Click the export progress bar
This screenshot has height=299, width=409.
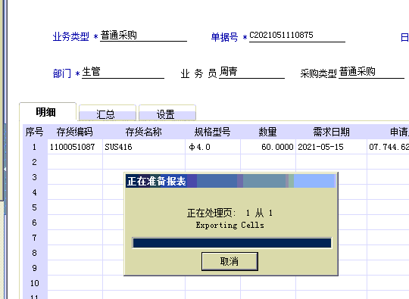click(233, 243)
